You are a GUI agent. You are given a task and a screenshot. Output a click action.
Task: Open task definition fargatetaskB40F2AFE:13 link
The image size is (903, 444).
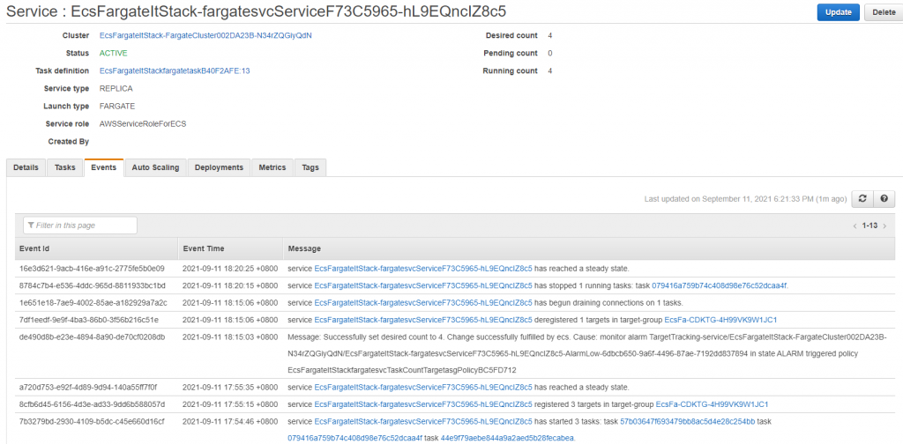(x=175, y=70)
